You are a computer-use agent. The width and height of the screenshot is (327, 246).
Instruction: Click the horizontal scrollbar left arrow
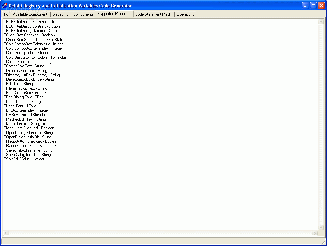coord(6,233)
